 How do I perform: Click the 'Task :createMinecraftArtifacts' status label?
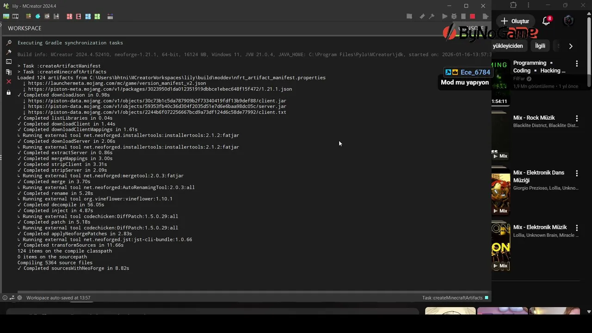[x=452, y=298]
